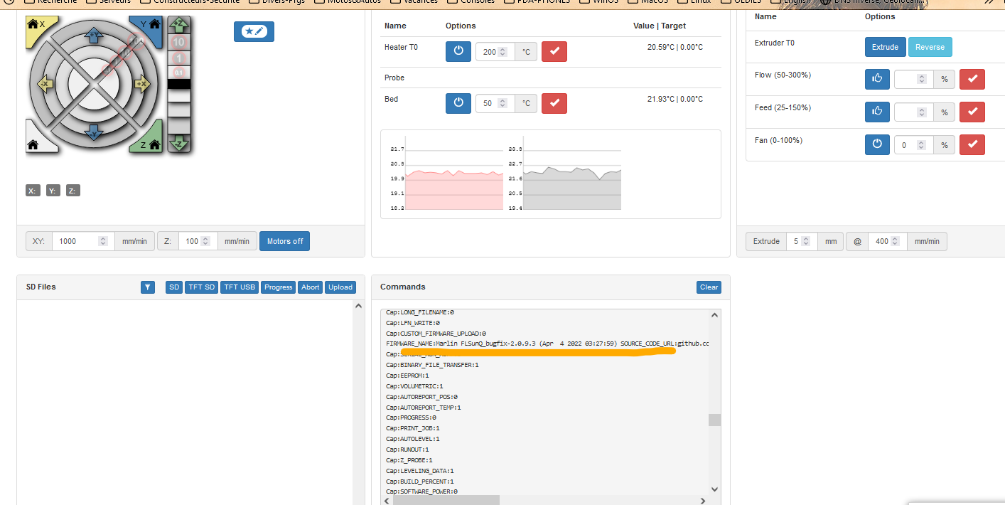
Task: Jog with the -Y arrow
Action: coord(94,132)
